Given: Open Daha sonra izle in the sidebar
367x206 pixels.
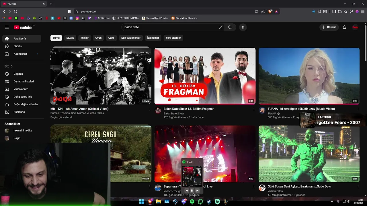Looking at the screenshot, I should (22, 97).
